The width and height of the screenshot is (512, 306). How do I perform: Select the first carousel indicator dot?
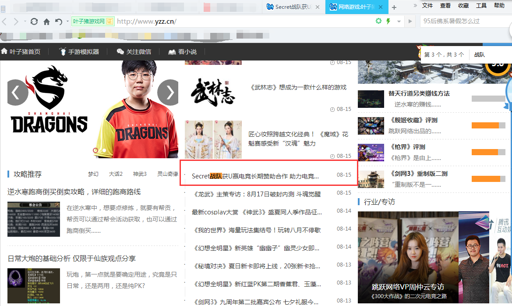[x=95, y=150]
